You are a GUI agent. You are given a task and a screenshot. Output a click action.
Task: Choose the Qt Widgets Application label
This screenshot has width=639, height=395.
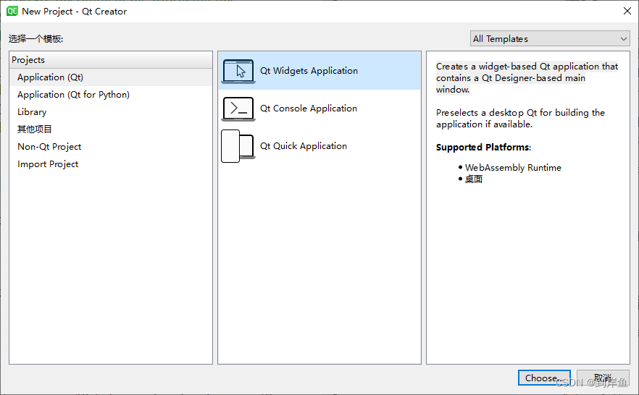click(x=309, y=71)
